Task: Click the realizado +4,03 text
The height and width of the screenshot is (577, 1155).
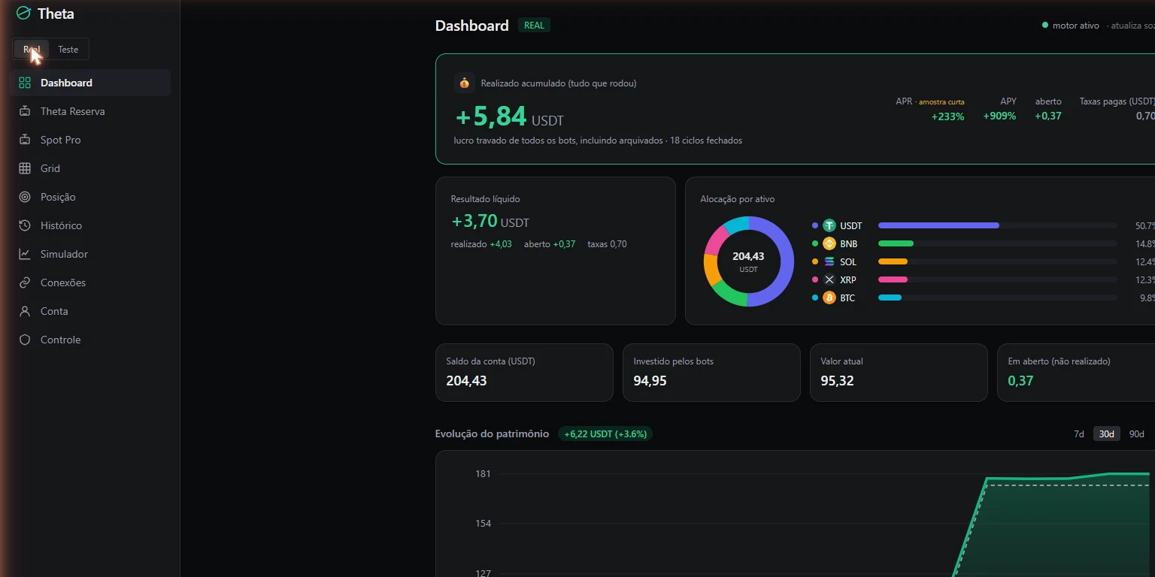Action: (481, 244)
